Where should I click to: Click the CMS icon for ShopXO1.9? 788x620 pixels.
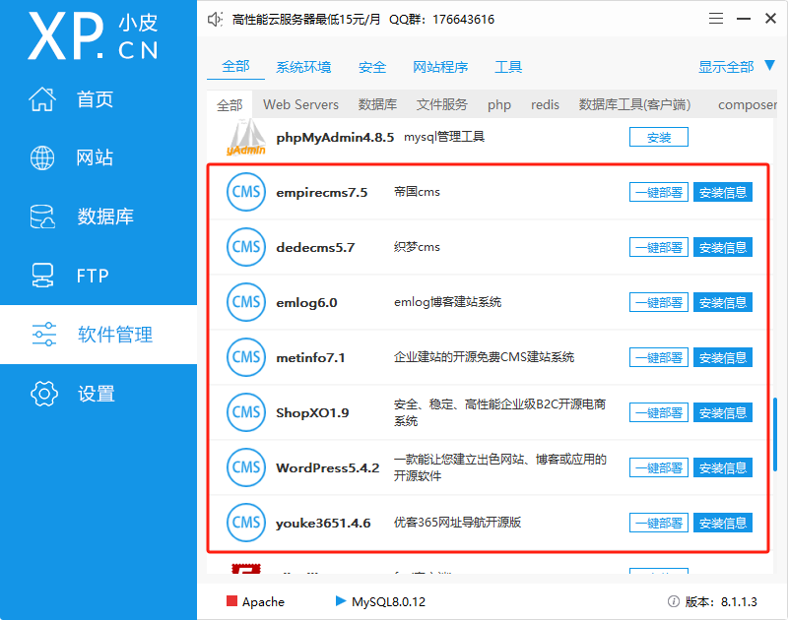click(x=245, y=412)
